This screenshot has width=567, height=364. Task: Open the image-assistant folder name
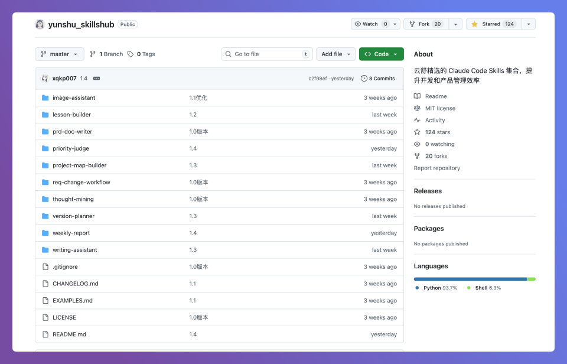tap(74, 97)
